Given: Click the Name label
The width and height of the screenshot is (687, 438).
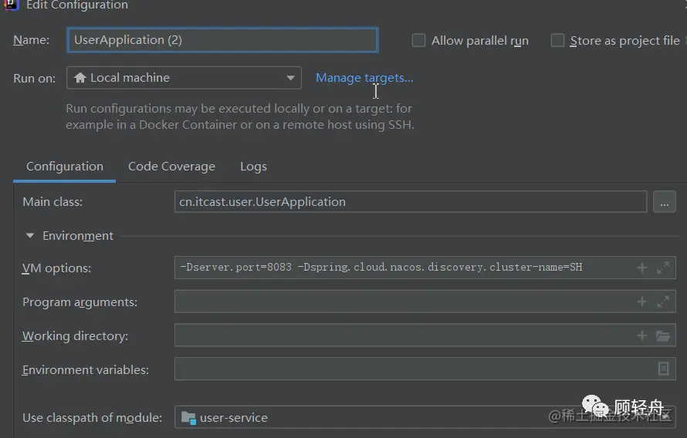Looking at the screenshot, I should [31, 40].
